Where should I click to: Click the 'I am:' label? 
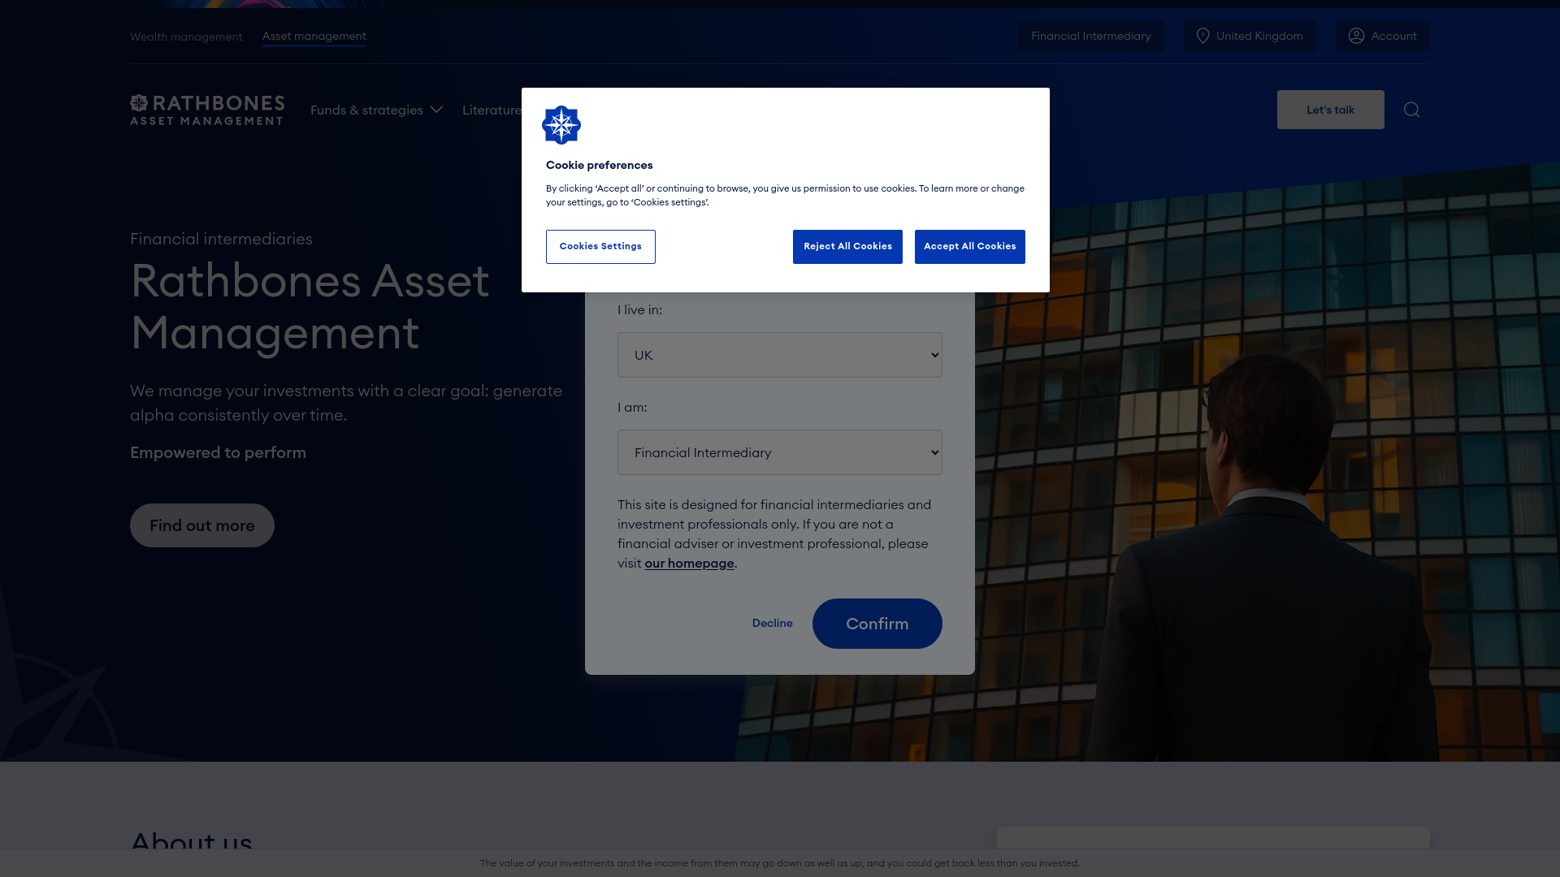tap(632, 408)
